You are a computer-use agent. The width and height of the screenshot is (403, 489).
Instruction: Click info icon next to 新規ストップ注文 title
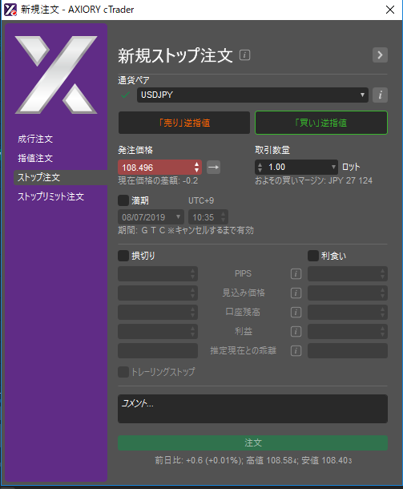[244, 55]
